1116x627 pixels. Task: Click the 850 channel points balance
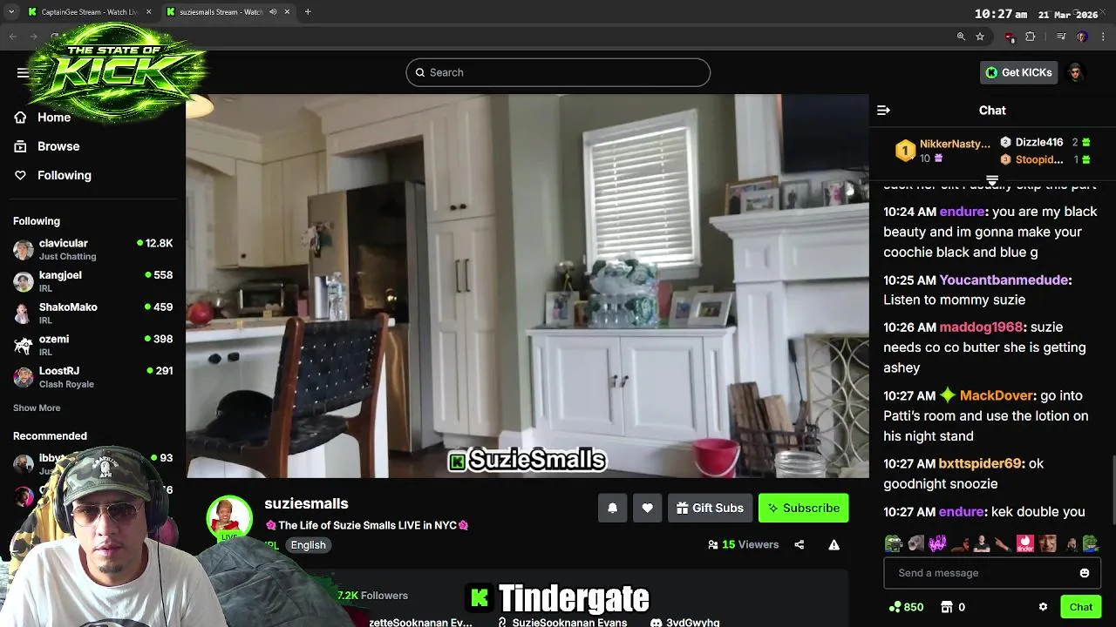click(x=906, y=607)
